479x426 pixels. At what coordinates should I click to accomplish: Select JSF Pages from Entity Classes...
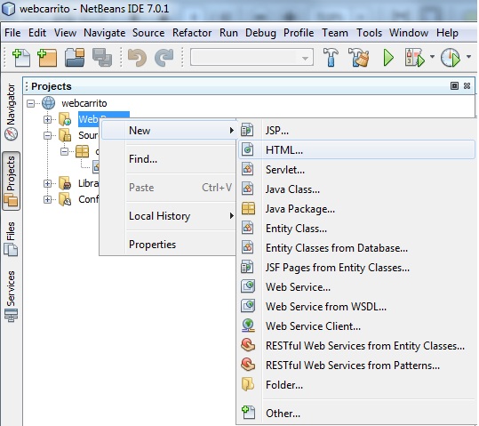[x=357, y=268]
